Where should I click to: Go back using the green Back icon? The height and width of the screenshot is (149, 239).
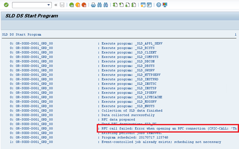pyautogui.click(x=71, y=5)
